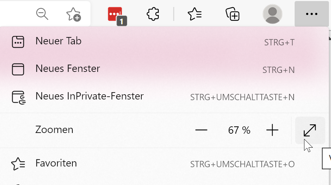
Task: Click the "Zoomen" label in the menu
Action: tap(54, 130)
